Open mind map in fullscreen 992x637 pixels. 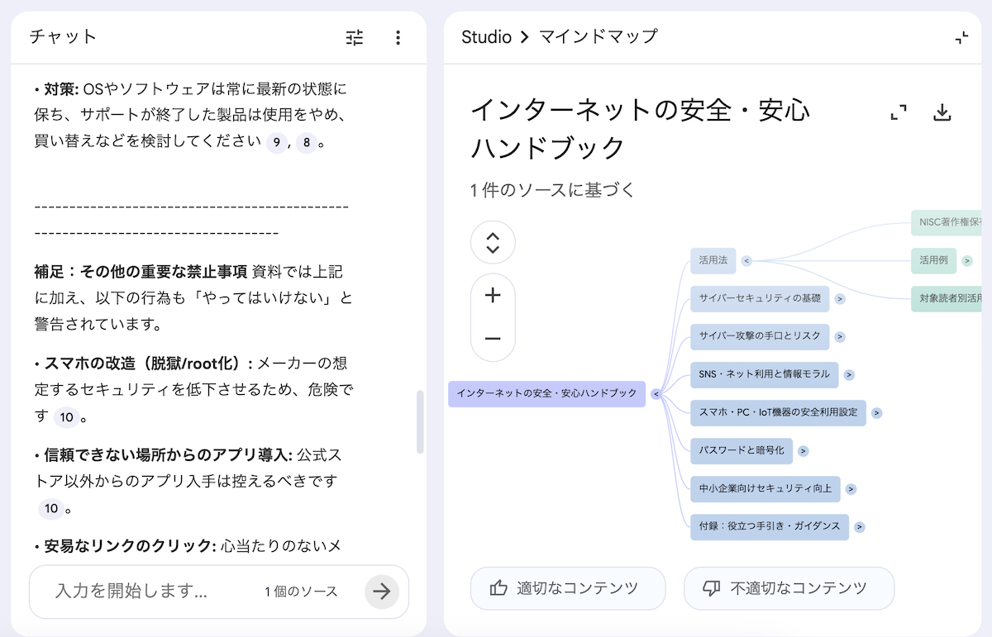point(899,113)
